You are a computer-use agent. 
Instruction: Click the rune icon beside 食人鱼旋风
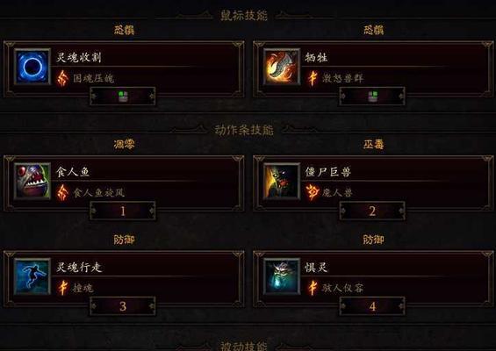click(62, 192)
